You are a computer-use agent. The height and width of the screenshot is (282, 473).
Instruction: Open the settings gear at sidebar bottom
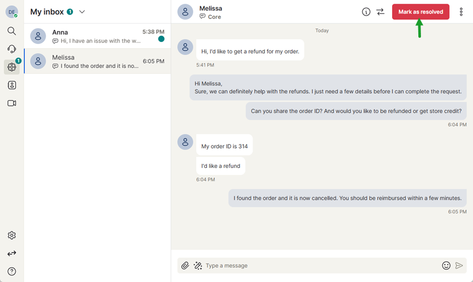(12, 236)
